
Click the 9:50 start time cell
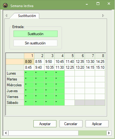click(49, 62)
